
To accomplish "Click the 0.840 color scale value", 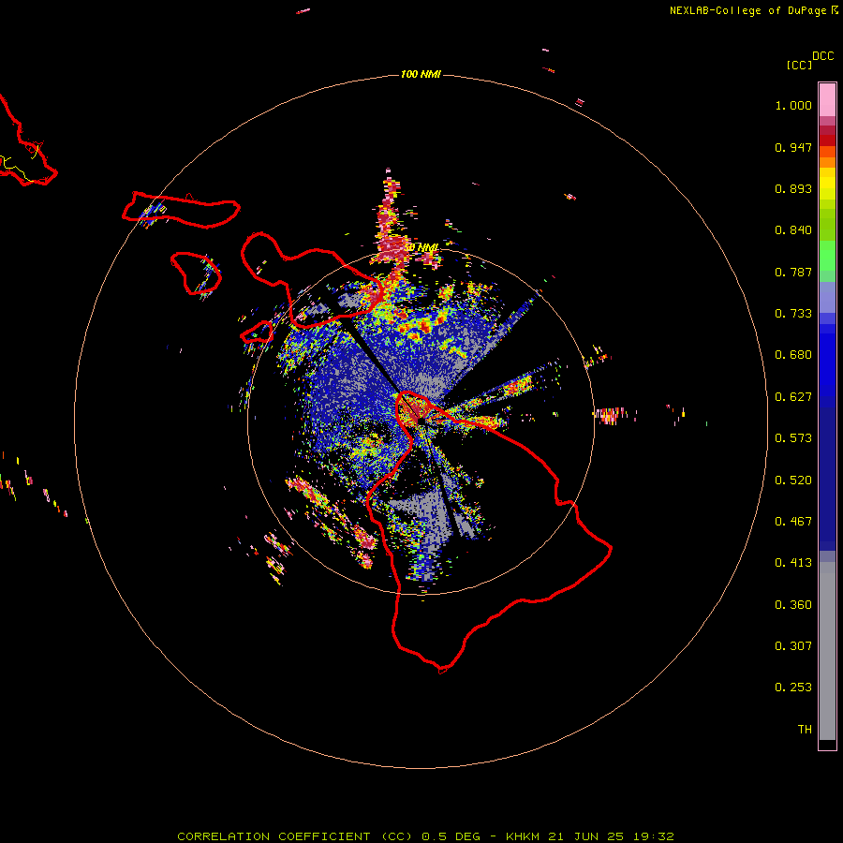I will (793, 230).
